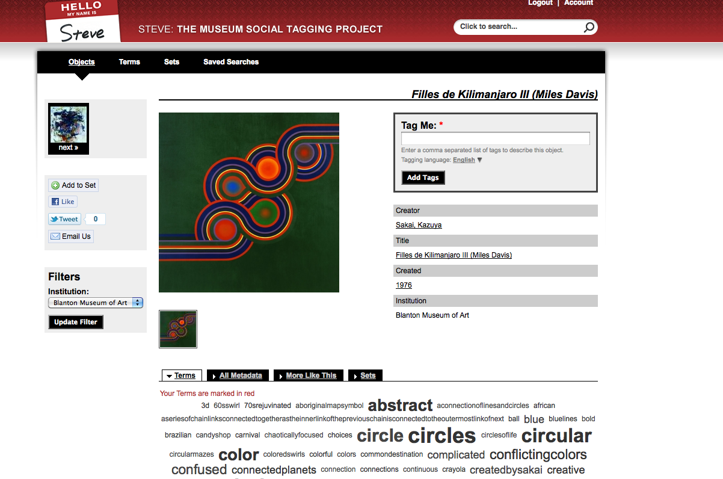Open the Account link
Screen dimensions: 723x479
click(x=579, y=3)
